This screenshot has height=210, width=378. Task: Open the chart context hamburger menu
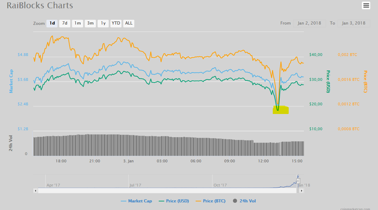pyautogui.click(x=366, y=5)
